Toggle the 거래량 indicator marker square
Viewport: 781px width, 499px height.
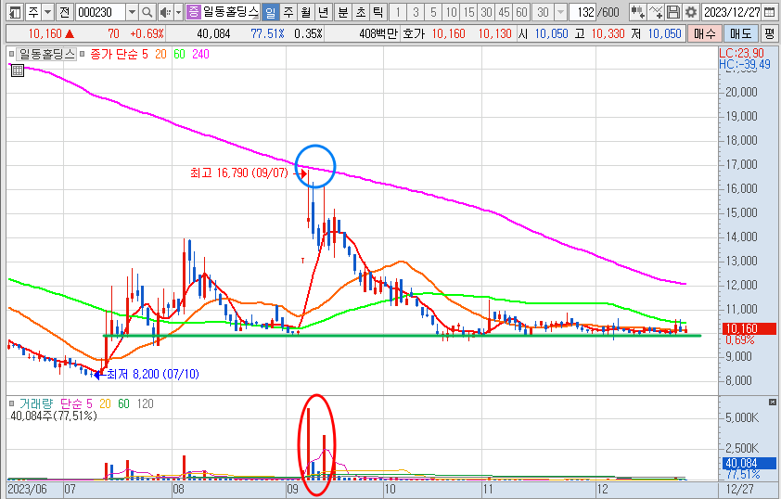(x=11, y=403)
